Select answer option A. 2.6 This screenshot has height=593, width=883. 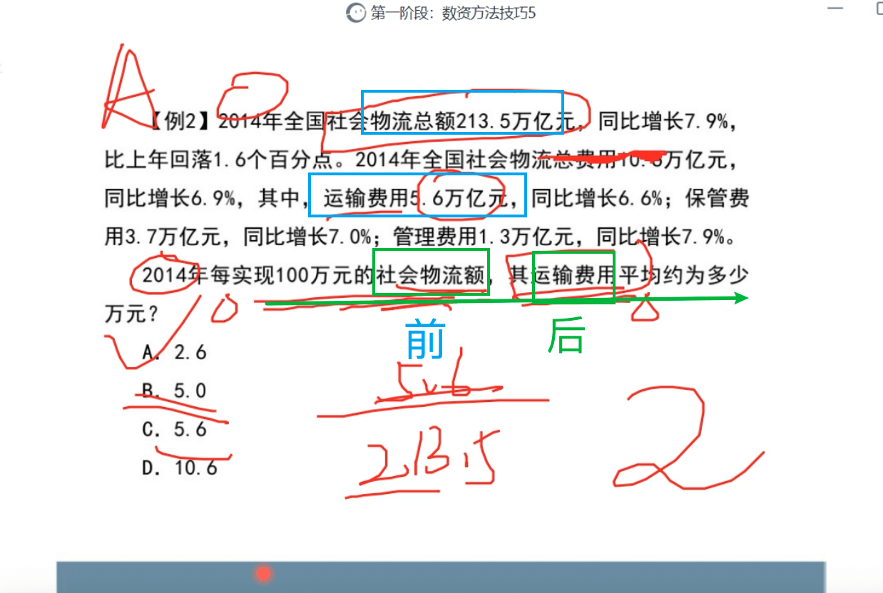coord(175,353)
